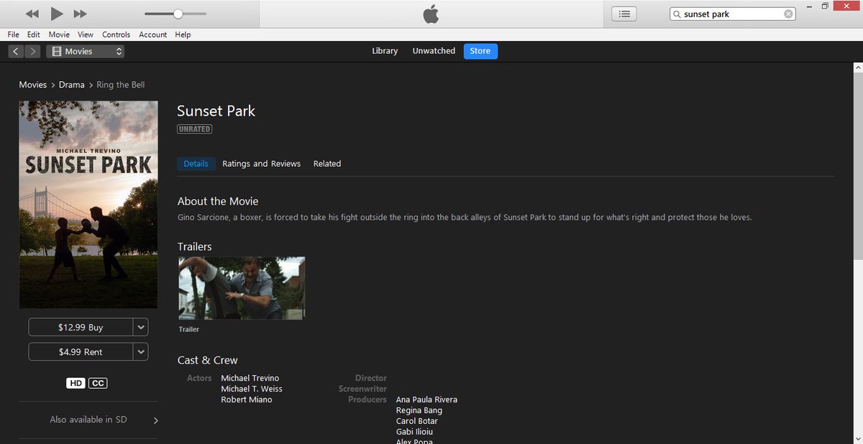Open the View menu
The height and width of the screenshot is (444, 863).
coord(86,34)
